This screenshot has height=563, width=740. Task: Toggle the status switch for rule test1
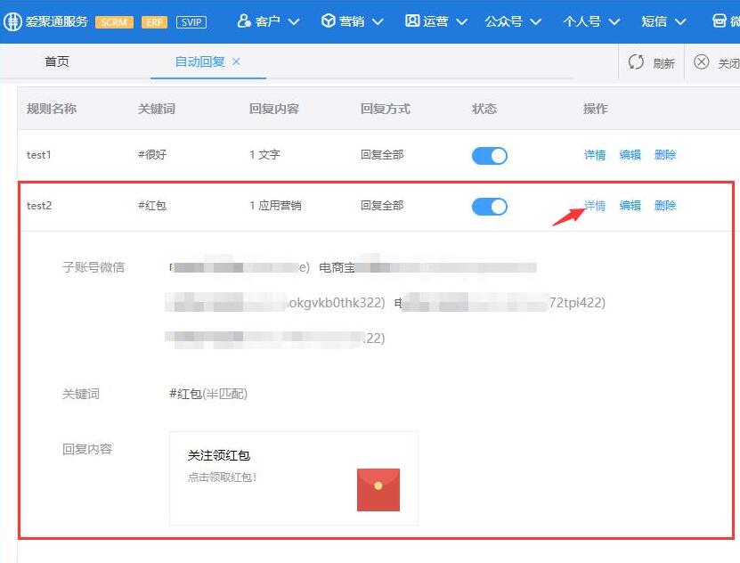[489, 155]
